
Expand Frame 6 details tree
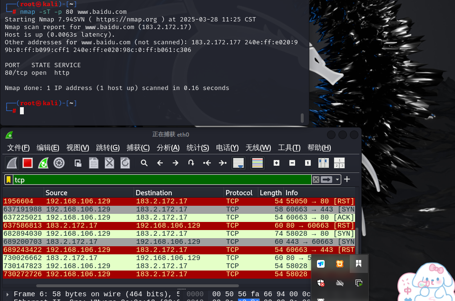coord(8,294)
